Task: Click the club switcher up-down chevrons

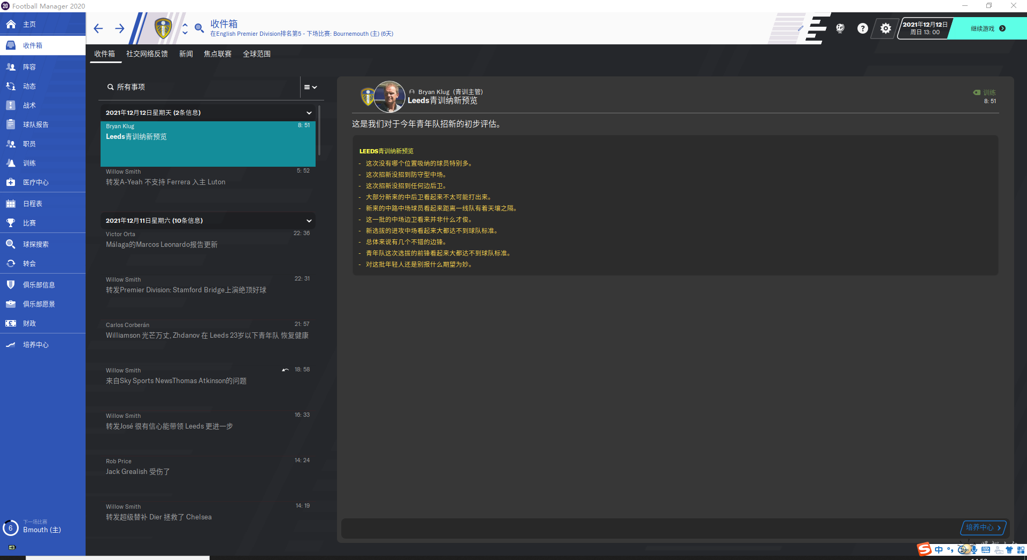Action: click(x=185, y=28)
